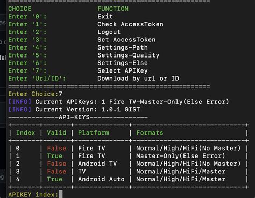
Task: Click 'Master-Only(Else Error)' in table row 1
Action: click(x=180, y=156)
